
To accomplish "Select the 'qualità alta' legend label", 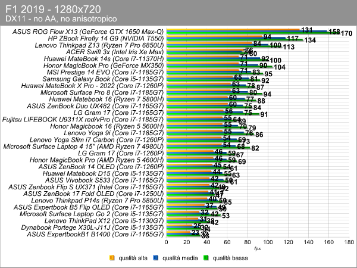I will (x=133, y=258).
